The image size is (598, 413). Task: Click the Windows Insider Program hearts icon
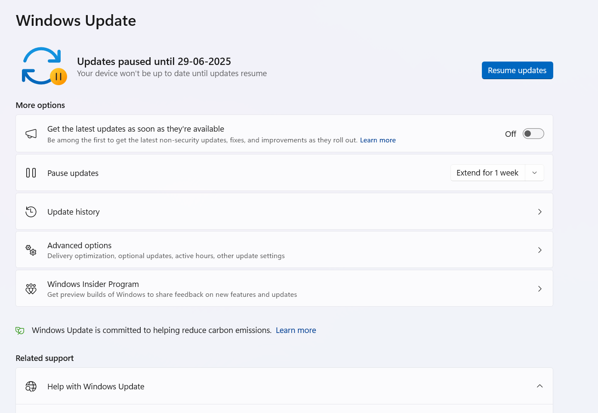click(x=31, y=289)
